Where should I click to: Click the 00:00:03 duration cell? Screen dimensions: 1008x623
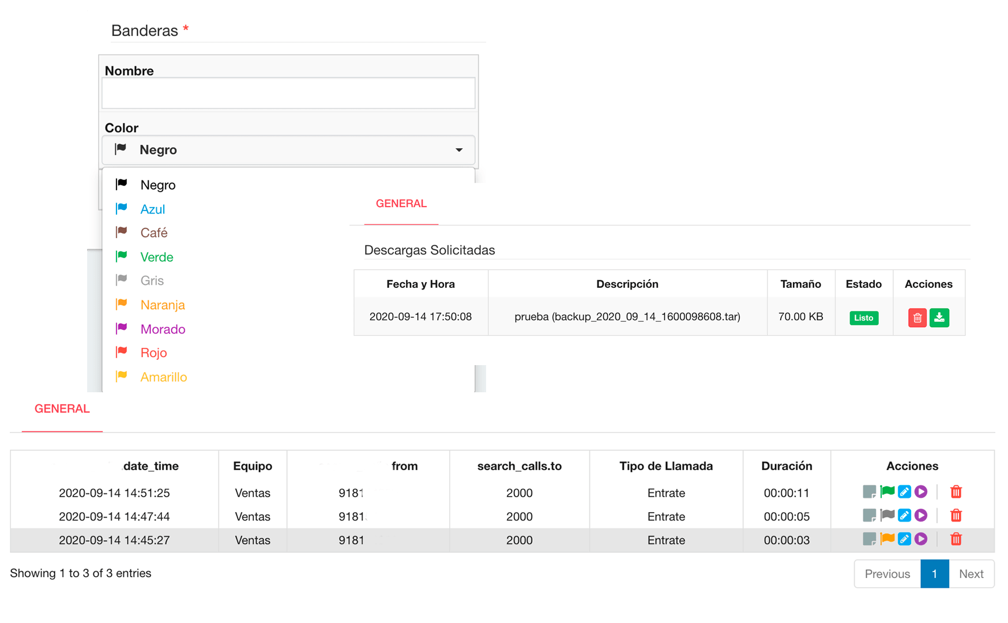[x=787, y=541]
